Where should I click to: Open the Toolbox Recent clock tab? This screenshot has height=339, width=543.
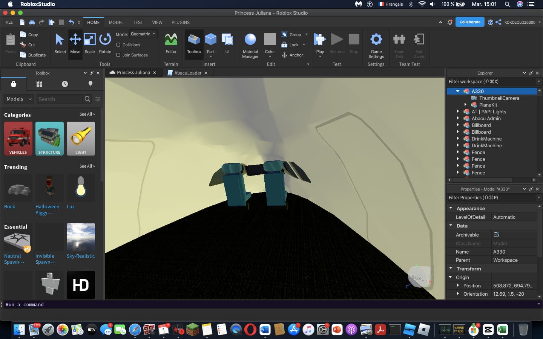pos(65,84)
